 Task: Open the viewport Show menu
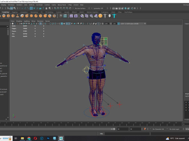(33, 21)
